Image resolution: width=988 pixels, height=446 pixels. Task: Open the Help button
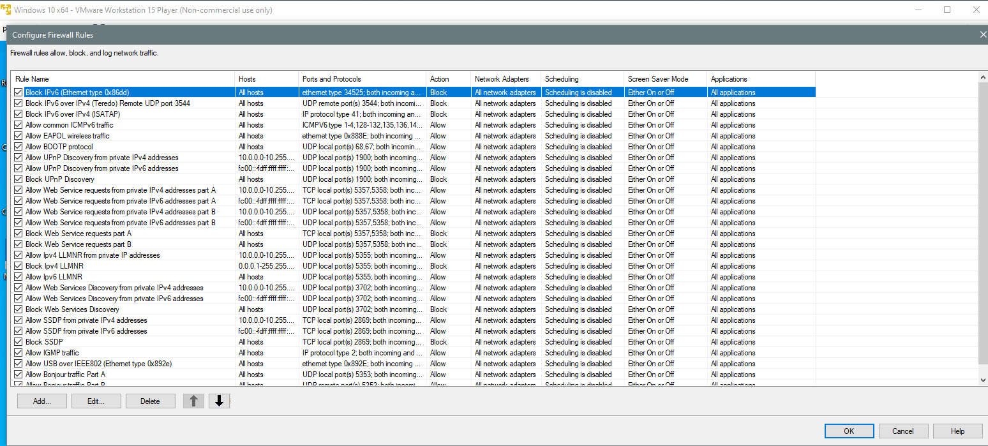pyautogui.click(x=957, y=431)
